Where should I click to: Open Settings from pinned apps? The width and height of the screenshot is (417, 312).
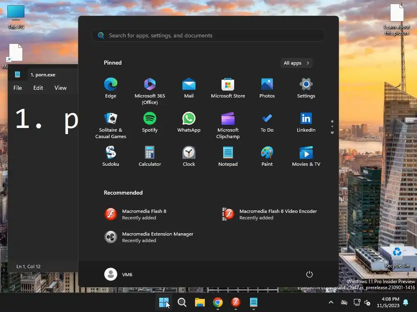(x=306, y=88)
